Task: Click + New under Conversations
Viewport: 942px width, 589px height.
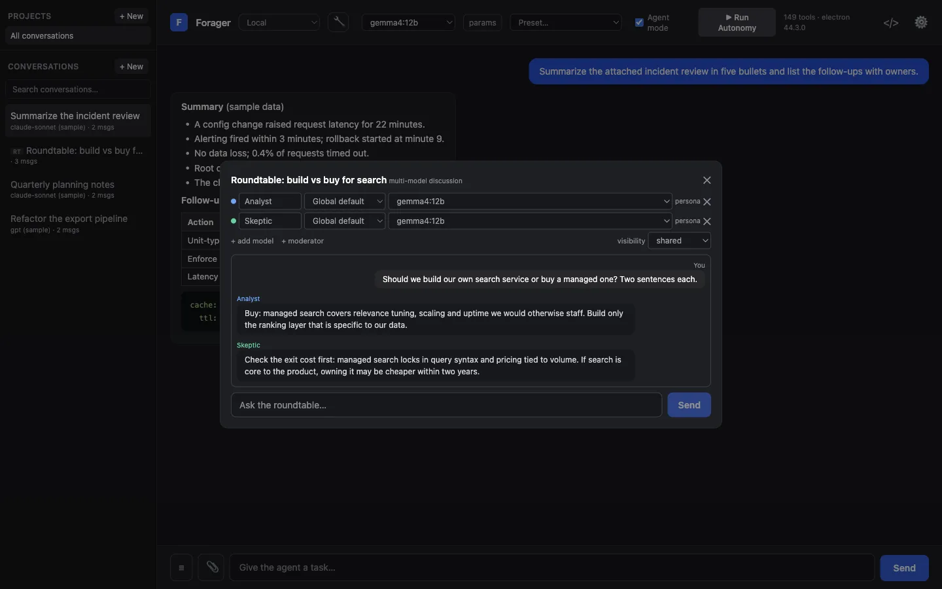Action: pos(131,66)
